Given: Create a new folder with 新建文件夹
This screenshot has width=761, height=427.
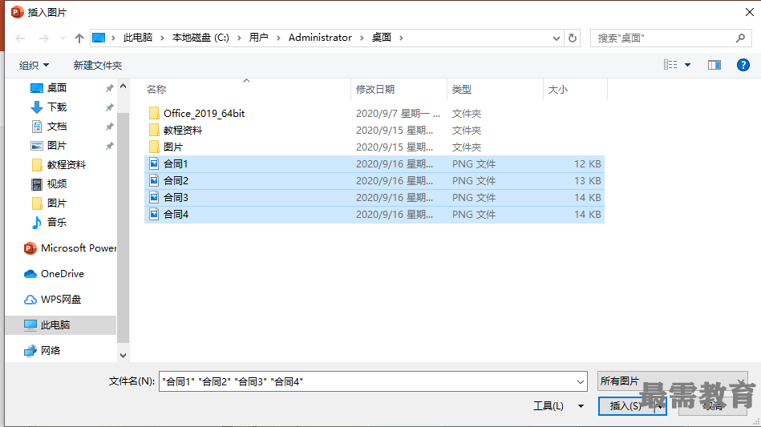Looking at the screenshot, I should point(98,65).
